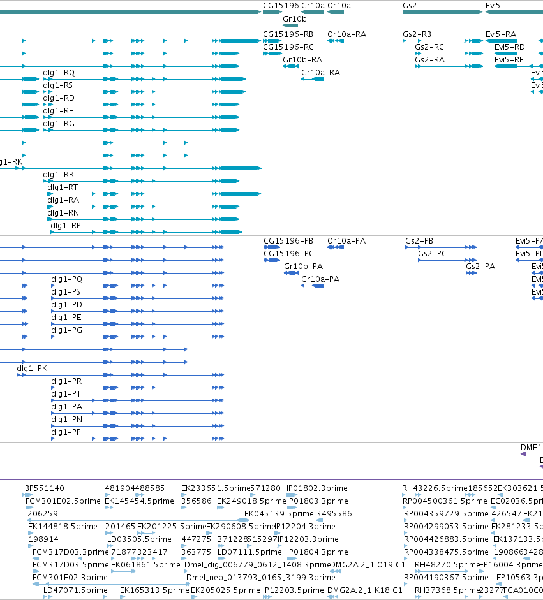This screenshot has height=600, width=543.
Task: Click EST label BP551140
Action: [x=45, y=488]
